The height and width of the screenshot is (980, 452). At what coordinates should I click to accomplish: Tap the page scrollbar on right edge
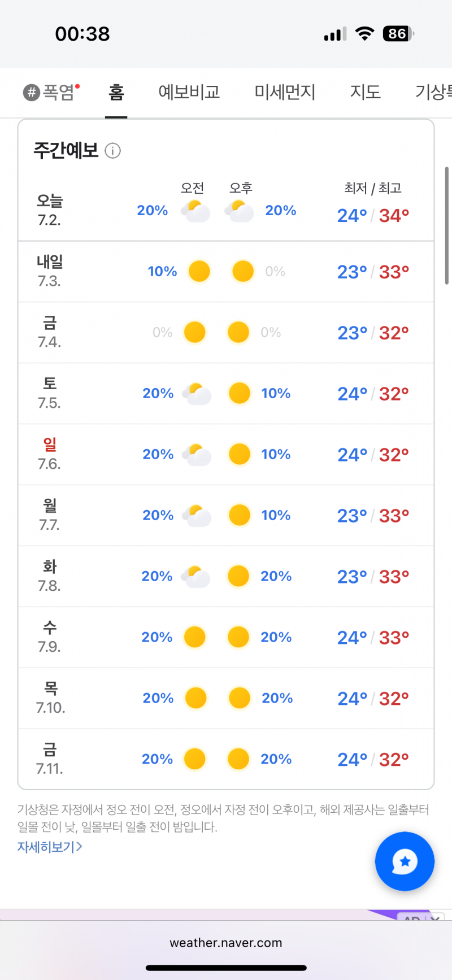tap(447, 226)
